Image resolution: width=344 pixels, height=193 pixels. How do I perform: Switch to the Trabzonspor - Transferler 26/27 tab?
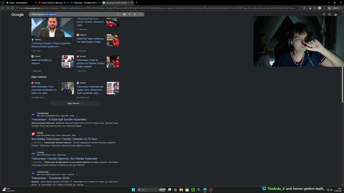tap(85, 3)
